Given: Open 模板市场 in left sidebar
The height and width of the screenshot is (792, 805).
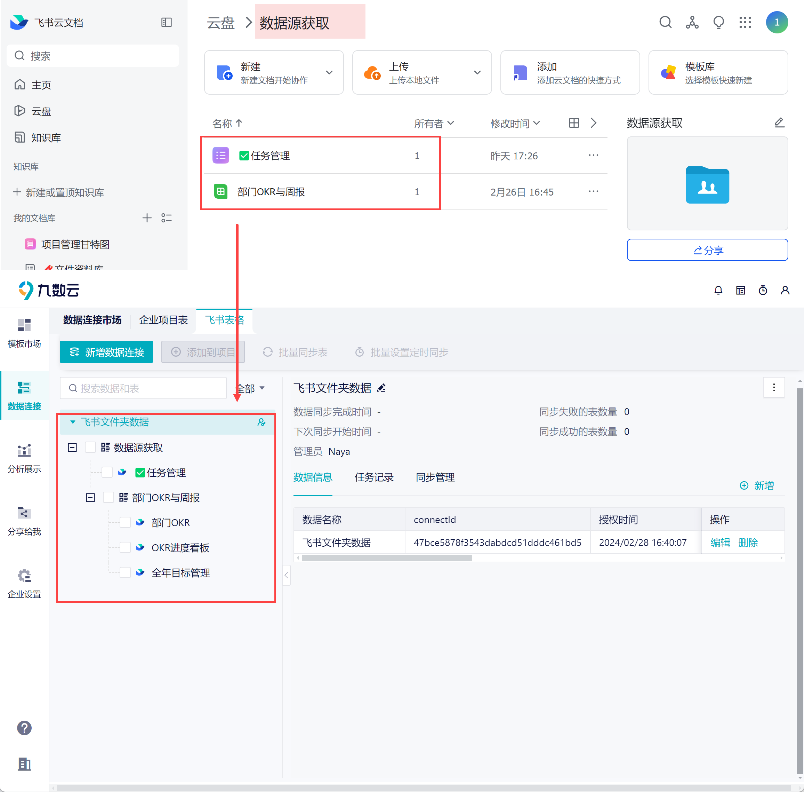Looking at the screenshot, I should tap(24, 333).
